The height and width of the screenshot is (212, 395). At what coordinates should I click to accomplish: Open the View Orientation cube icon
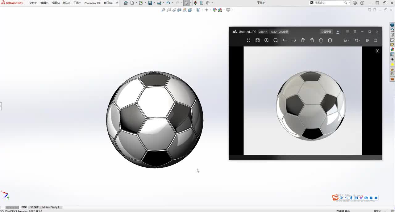coord(190,10)
